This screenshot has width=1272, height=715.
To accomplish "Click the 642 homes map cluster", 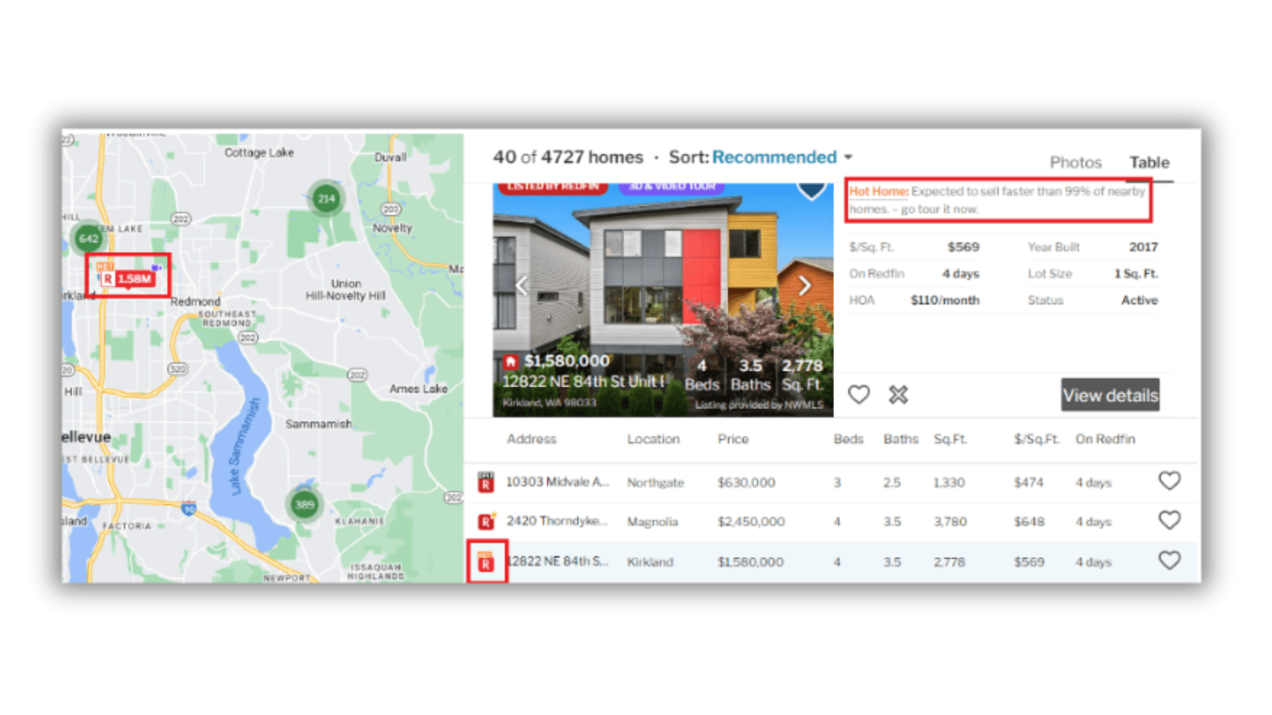I will (88, 238).
